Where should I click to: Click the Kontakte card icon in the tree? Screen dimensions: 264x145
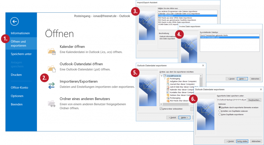[168, 92]
